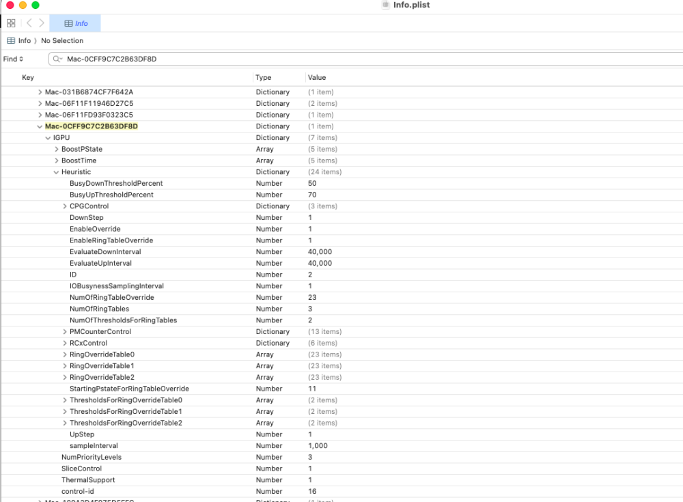Select the NumOfThresholdsForRingTables key
The height and width of the screenshot is (502, 683).
tap(123, 320)
